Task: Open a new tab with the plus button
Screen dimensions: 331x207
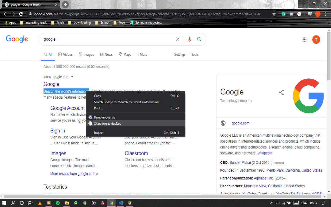Action: pyautogui.click(x=65, y=4)
